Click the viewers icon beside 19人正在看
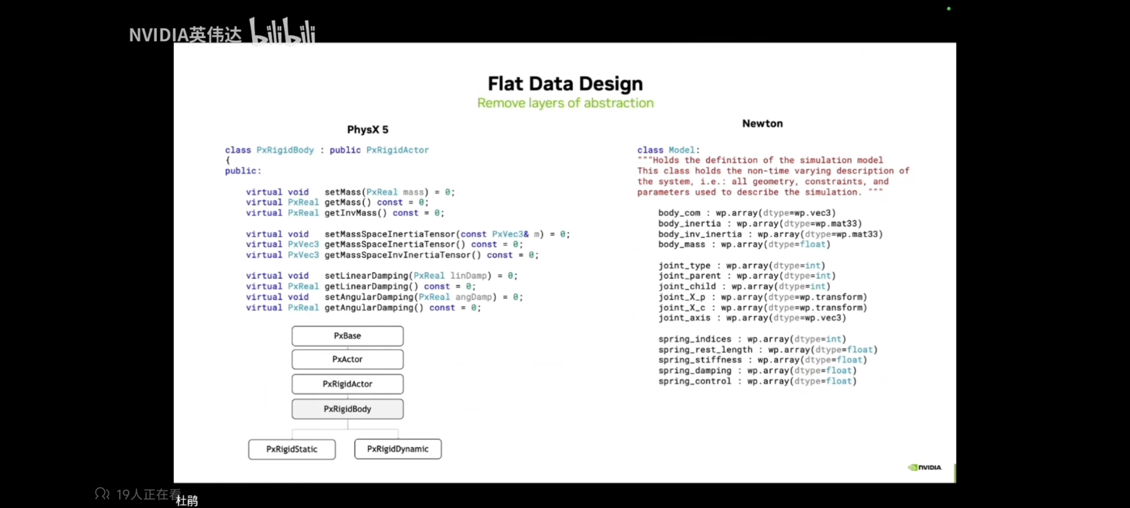This screenshot has width=1130, height=508. [102, 494]
